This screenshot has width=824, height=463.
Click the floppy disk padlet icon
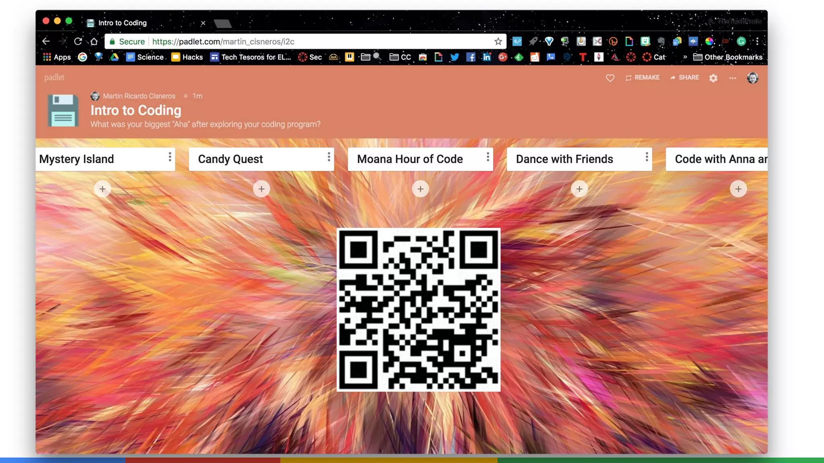pyautogui.click(x=63, y=111)
